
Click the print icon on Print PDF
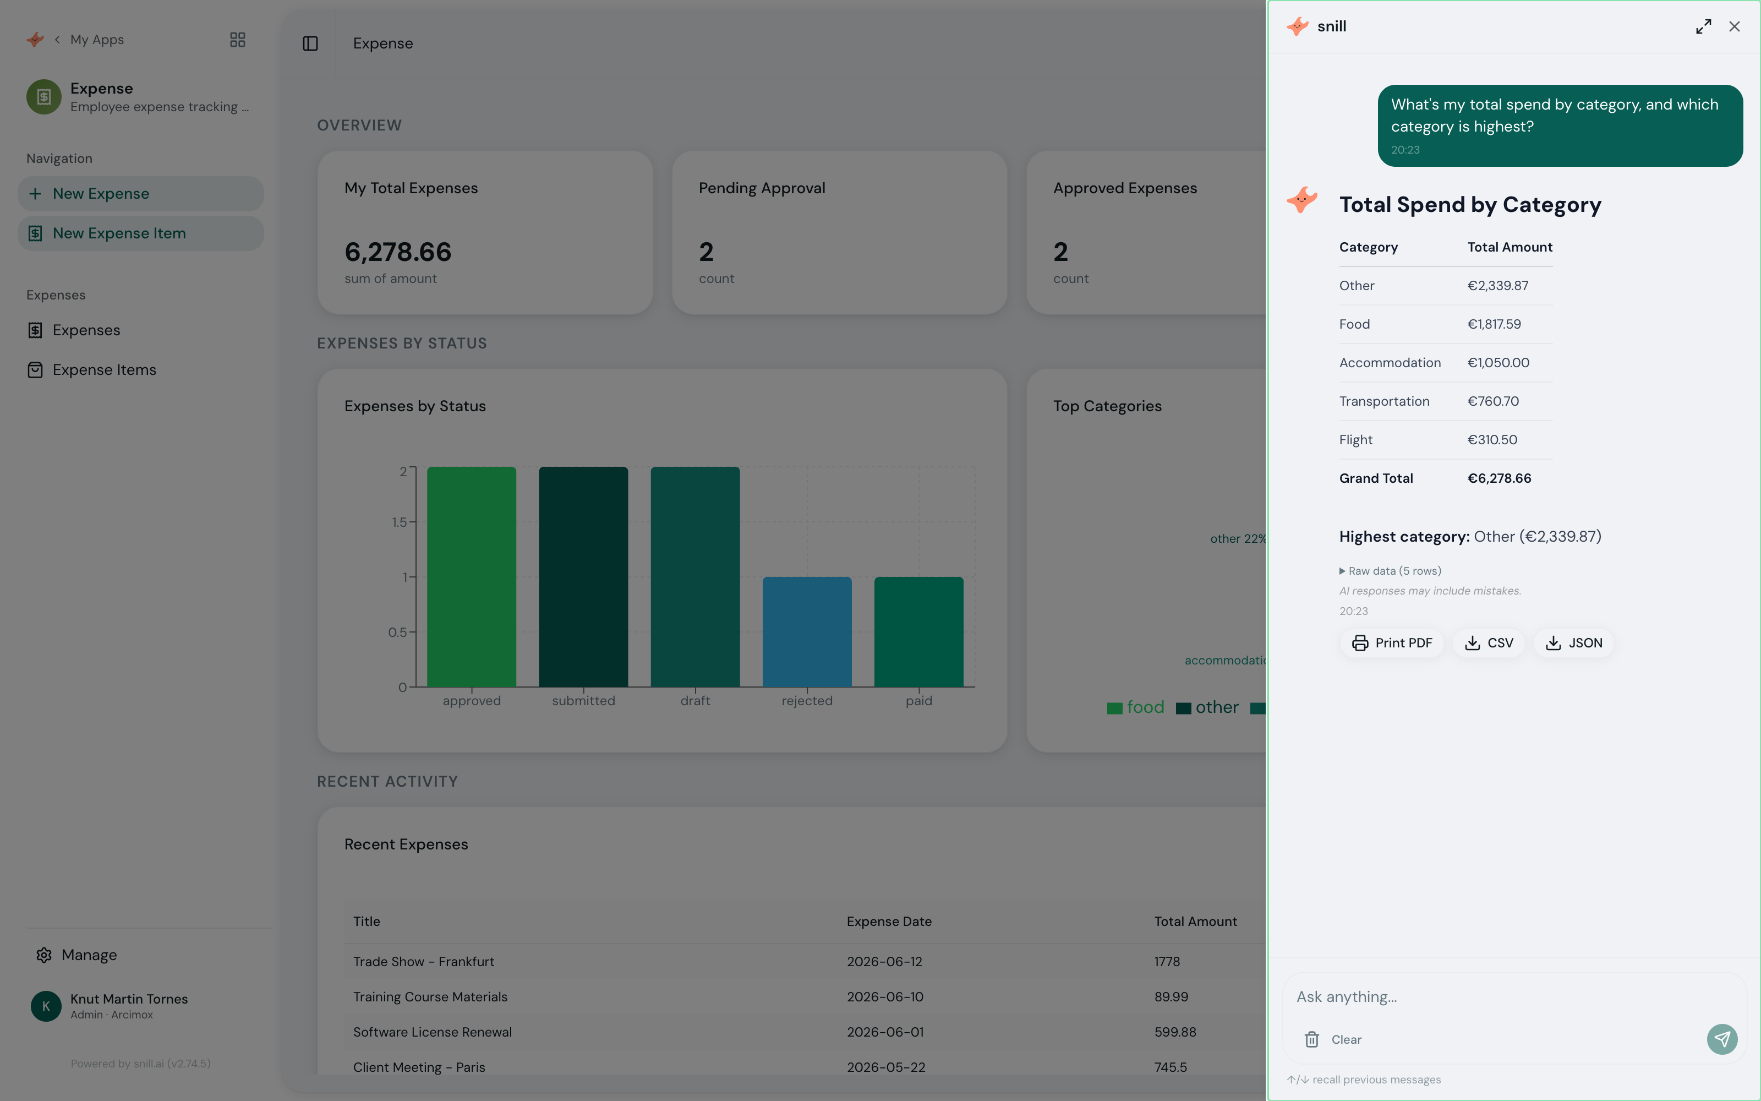tap(1359, 643)
